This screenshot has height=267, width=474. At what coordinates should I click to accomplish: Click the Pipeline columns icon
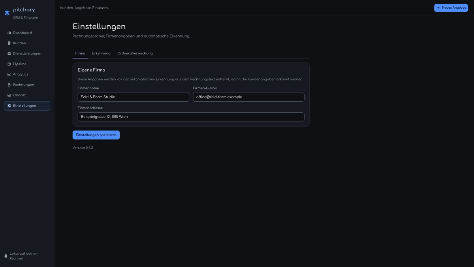9,64
